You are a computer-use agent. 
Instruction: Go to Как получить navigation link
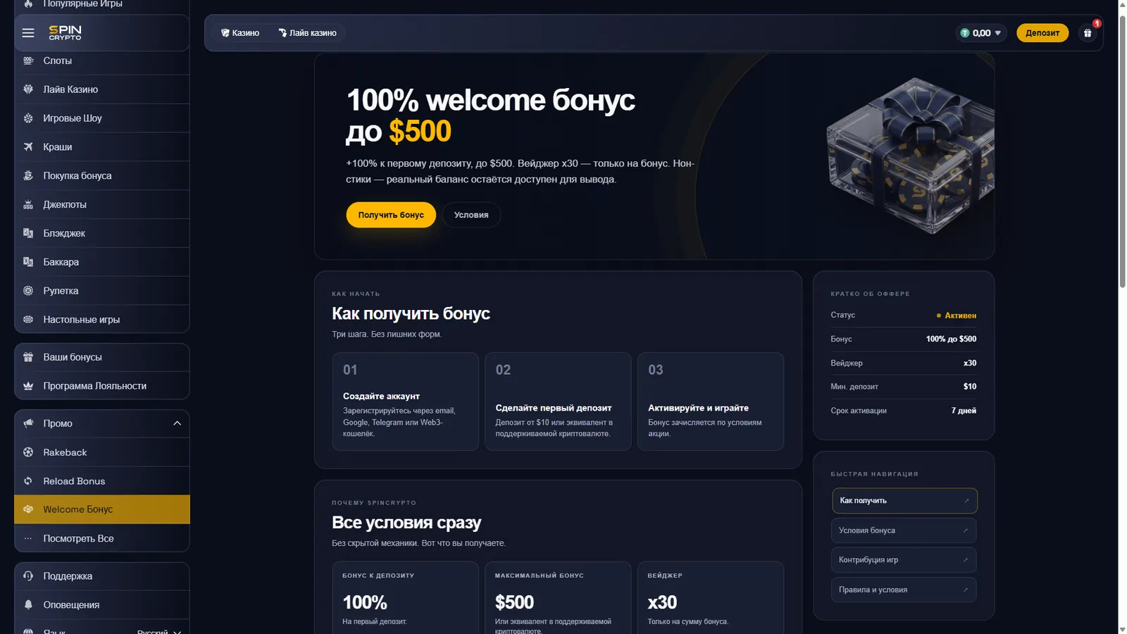point(904,501)
